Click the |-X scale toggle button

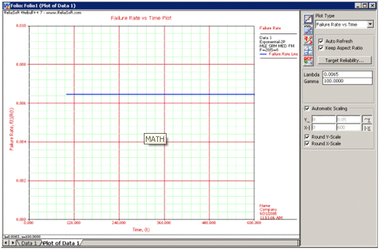pos(367,128)
